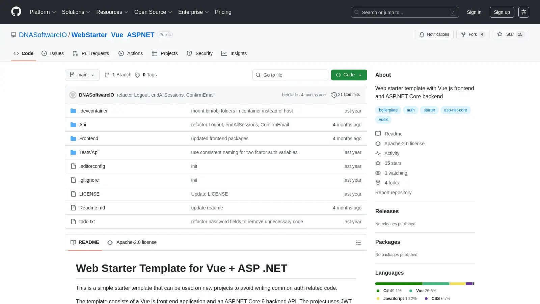Expand the Platform menu

point(43,12)
